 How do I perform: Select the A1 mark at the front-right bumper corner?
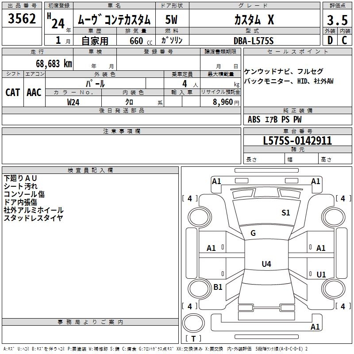point(316,181)
